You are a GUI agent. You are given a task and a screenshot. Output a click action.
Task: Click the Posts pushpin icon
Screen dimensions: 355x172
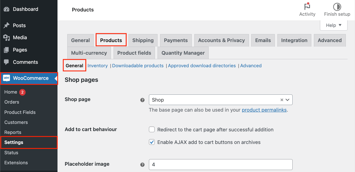(6, 25)
